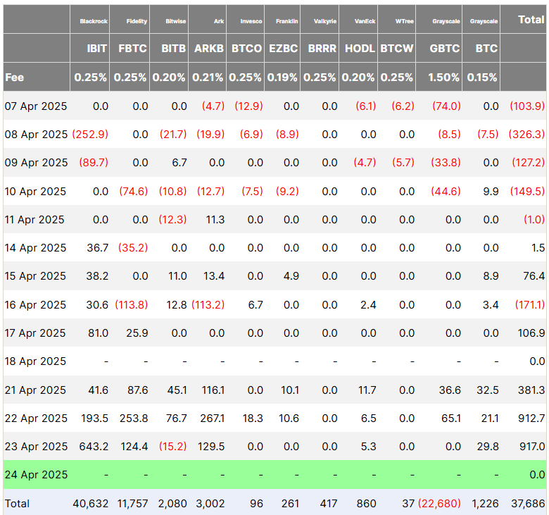Select the 07 Apr 2025 date cell
Screen dimensions: 549x515
pos(37,106)
